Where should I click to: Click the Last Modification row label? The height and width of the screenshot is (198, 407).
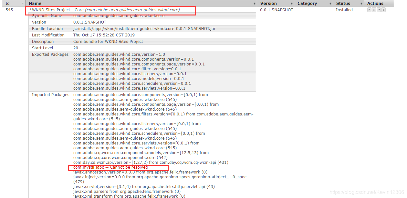(48, 35)
